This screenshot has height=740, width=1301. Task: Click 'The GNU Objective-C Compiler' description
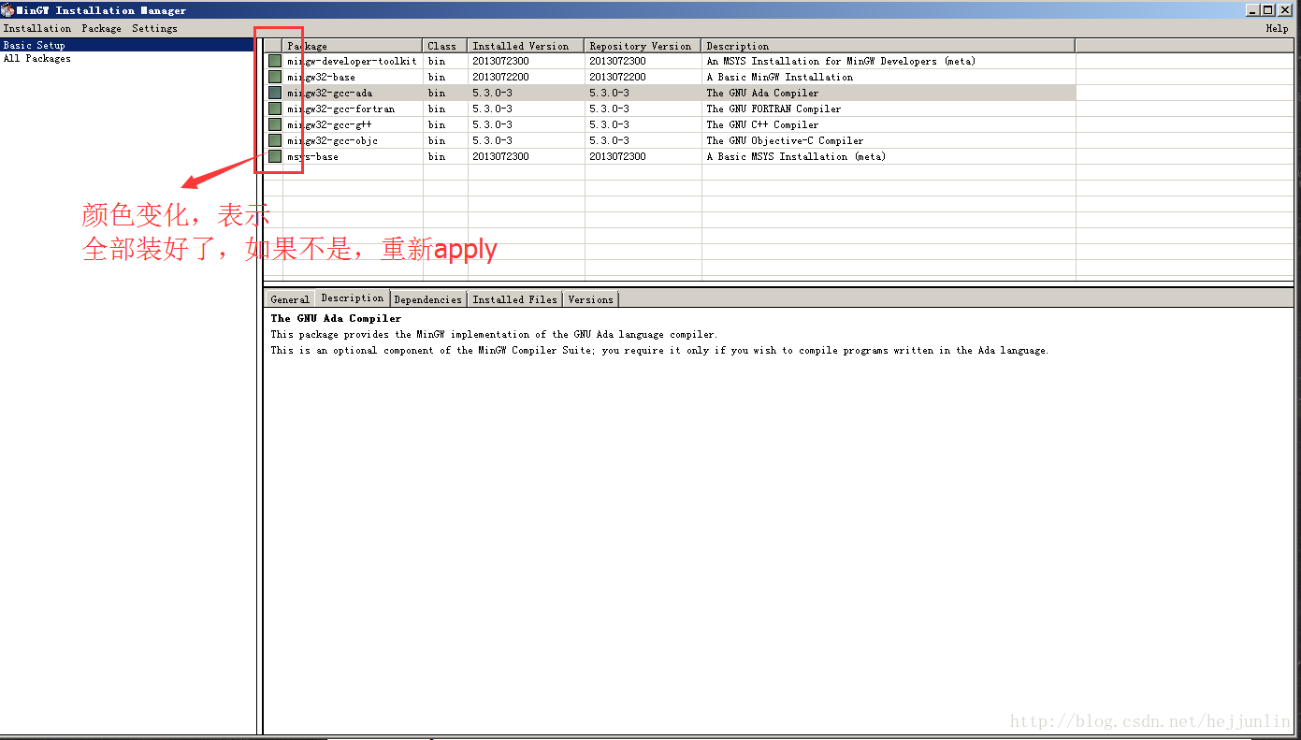pyautogui.click(x=785, y=140)
